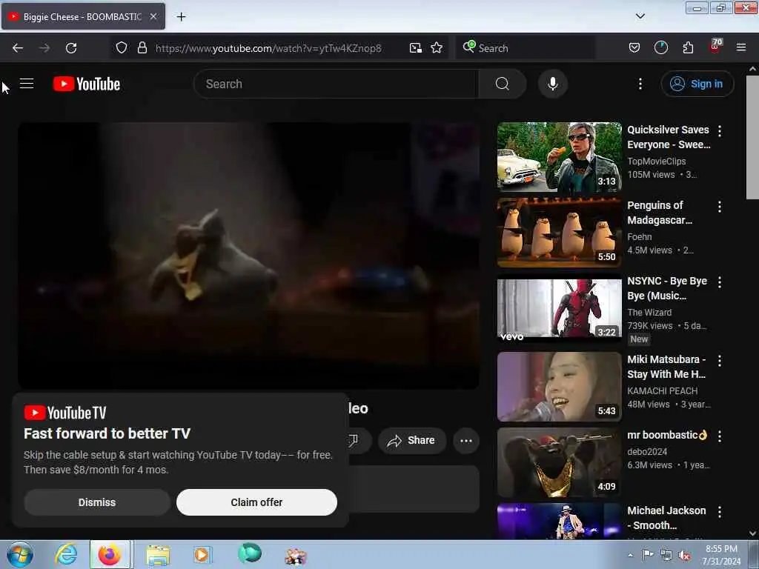This screenshot has height=569, width=759.
Task: Open the tracking protection shield icon
Action: (122, 48)
